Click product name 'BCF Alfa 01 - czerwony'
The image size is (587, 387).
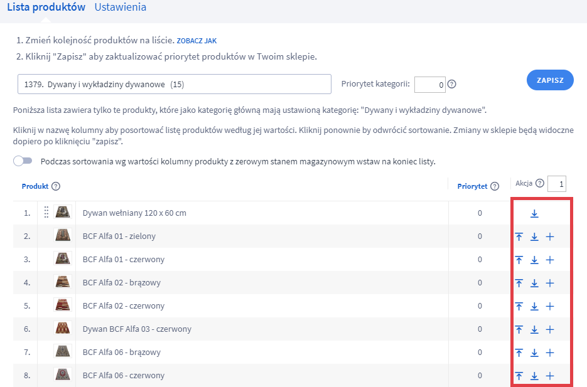[x=124, y=260]
